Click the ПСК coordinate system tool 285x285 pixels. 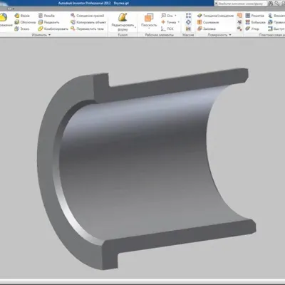[167, 28]
